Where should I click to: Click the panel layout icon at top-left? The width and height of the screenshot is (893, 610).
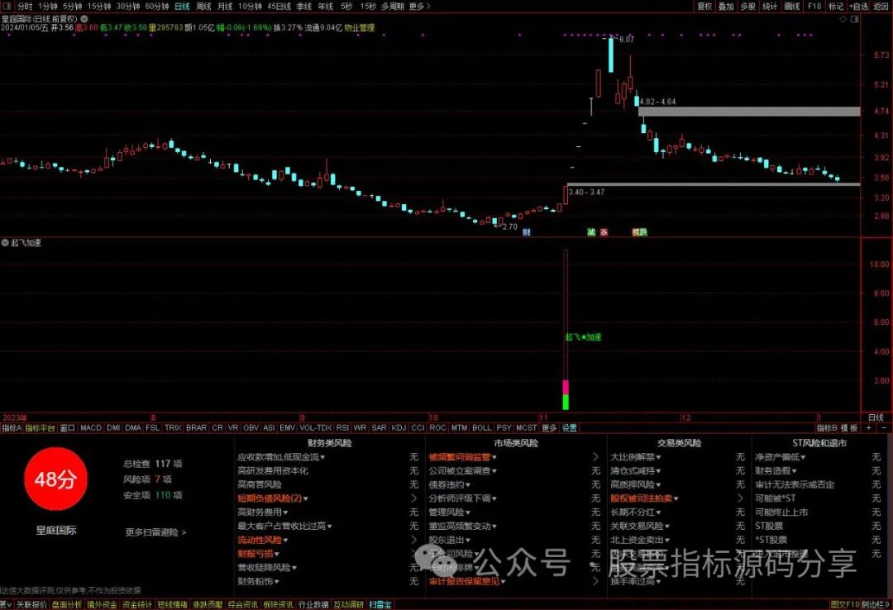(x=7, y=7)
